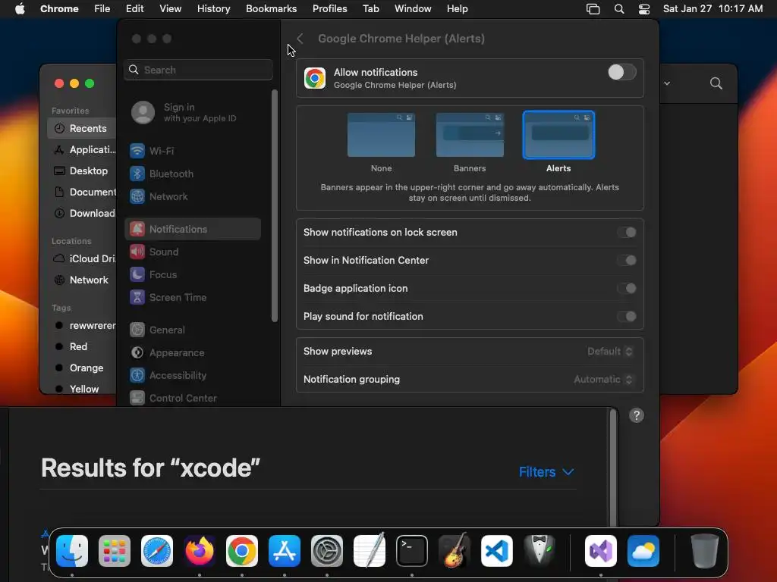Toggle Allow notifications switch
Viewport: 777px width, 582px height.
click(622, 72)
